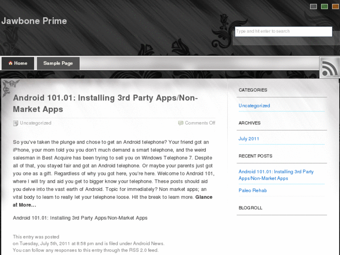
Task: Open the July 2011 archive
Action: point(249,138)
